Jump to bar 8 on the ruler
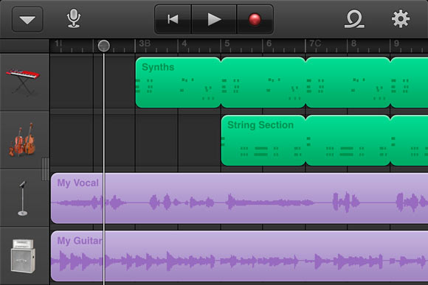 point(353,43)
